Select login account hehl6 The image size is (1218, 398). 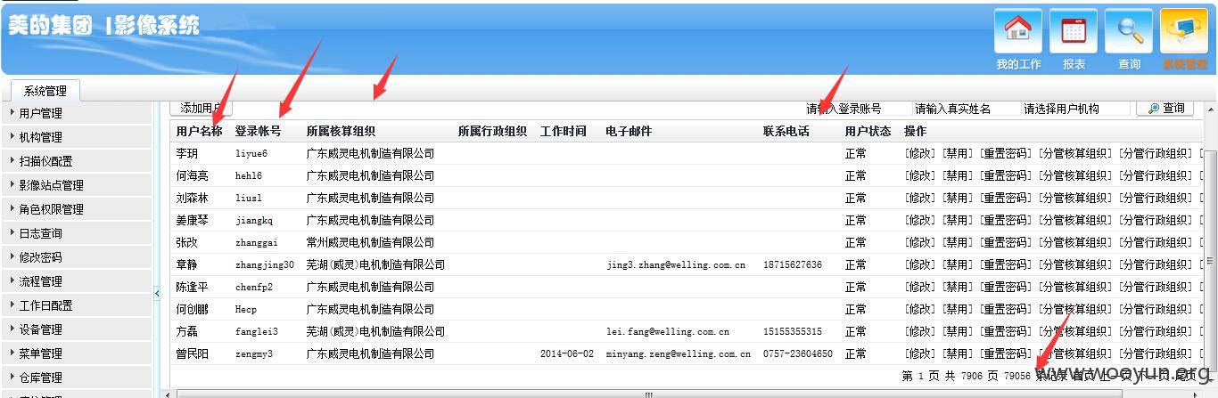[x=249, y=175]
